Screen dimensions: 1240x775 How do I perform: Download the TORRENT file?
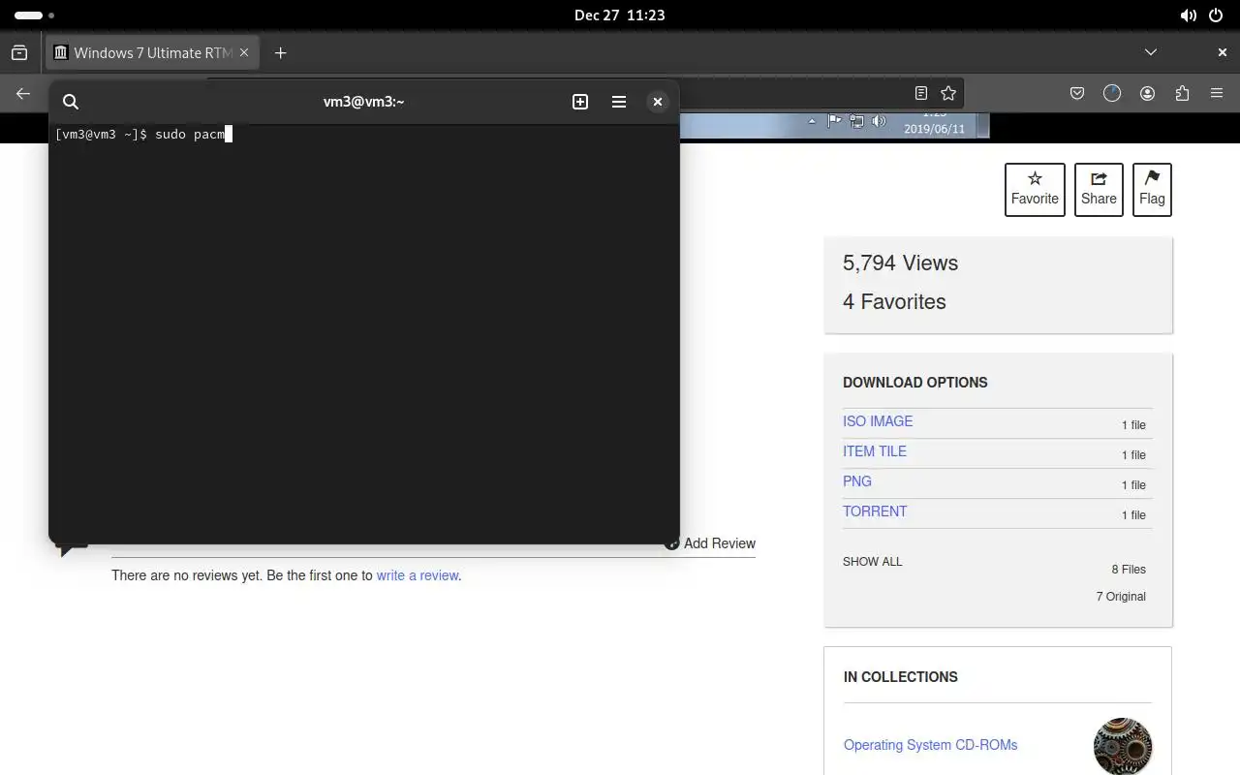click(875, 511)
